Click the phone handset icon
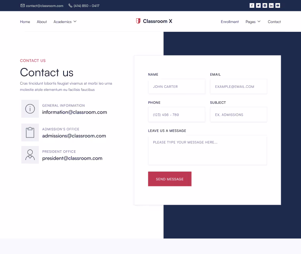 tap(70, 5)
